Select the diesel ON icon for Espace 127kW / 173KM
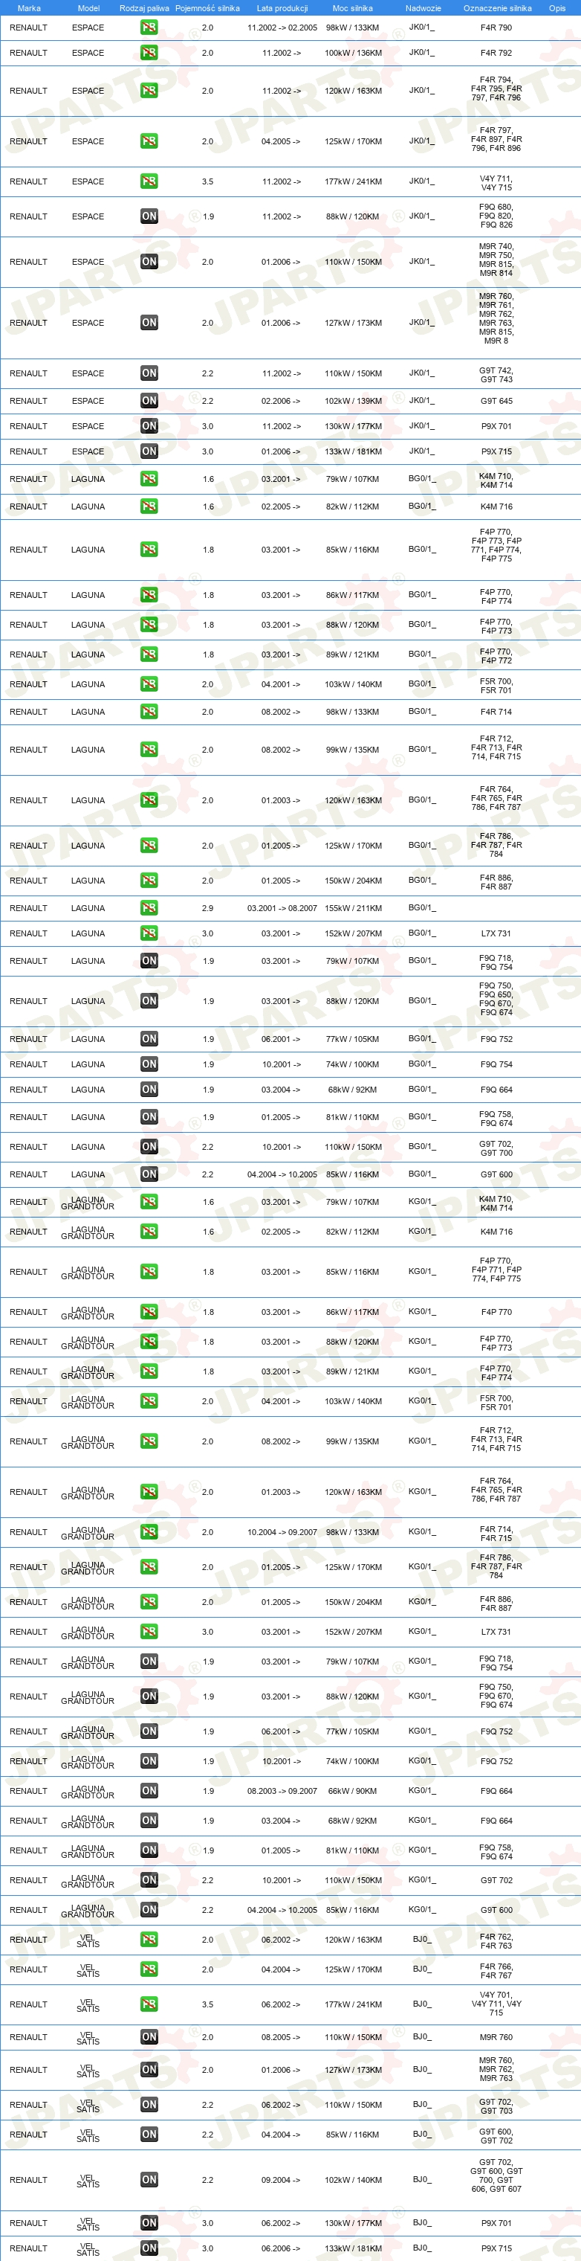 pos(149,322)
